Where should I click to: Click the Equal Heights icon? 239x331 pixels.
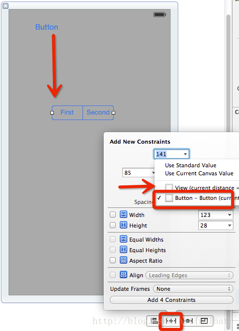[123, 250]
